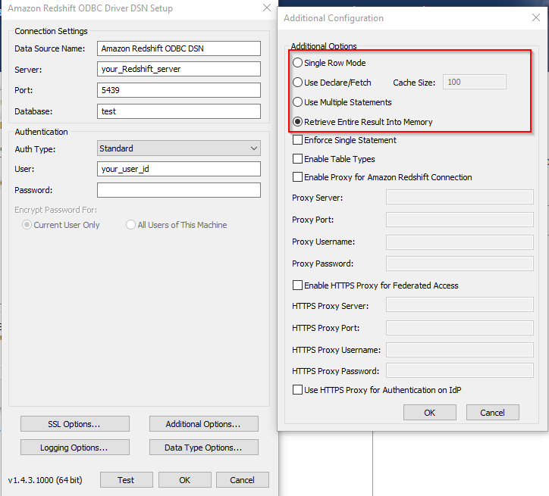Open Logging Options dialog
The width and height of the screenshot is (549, 496).
75,447
